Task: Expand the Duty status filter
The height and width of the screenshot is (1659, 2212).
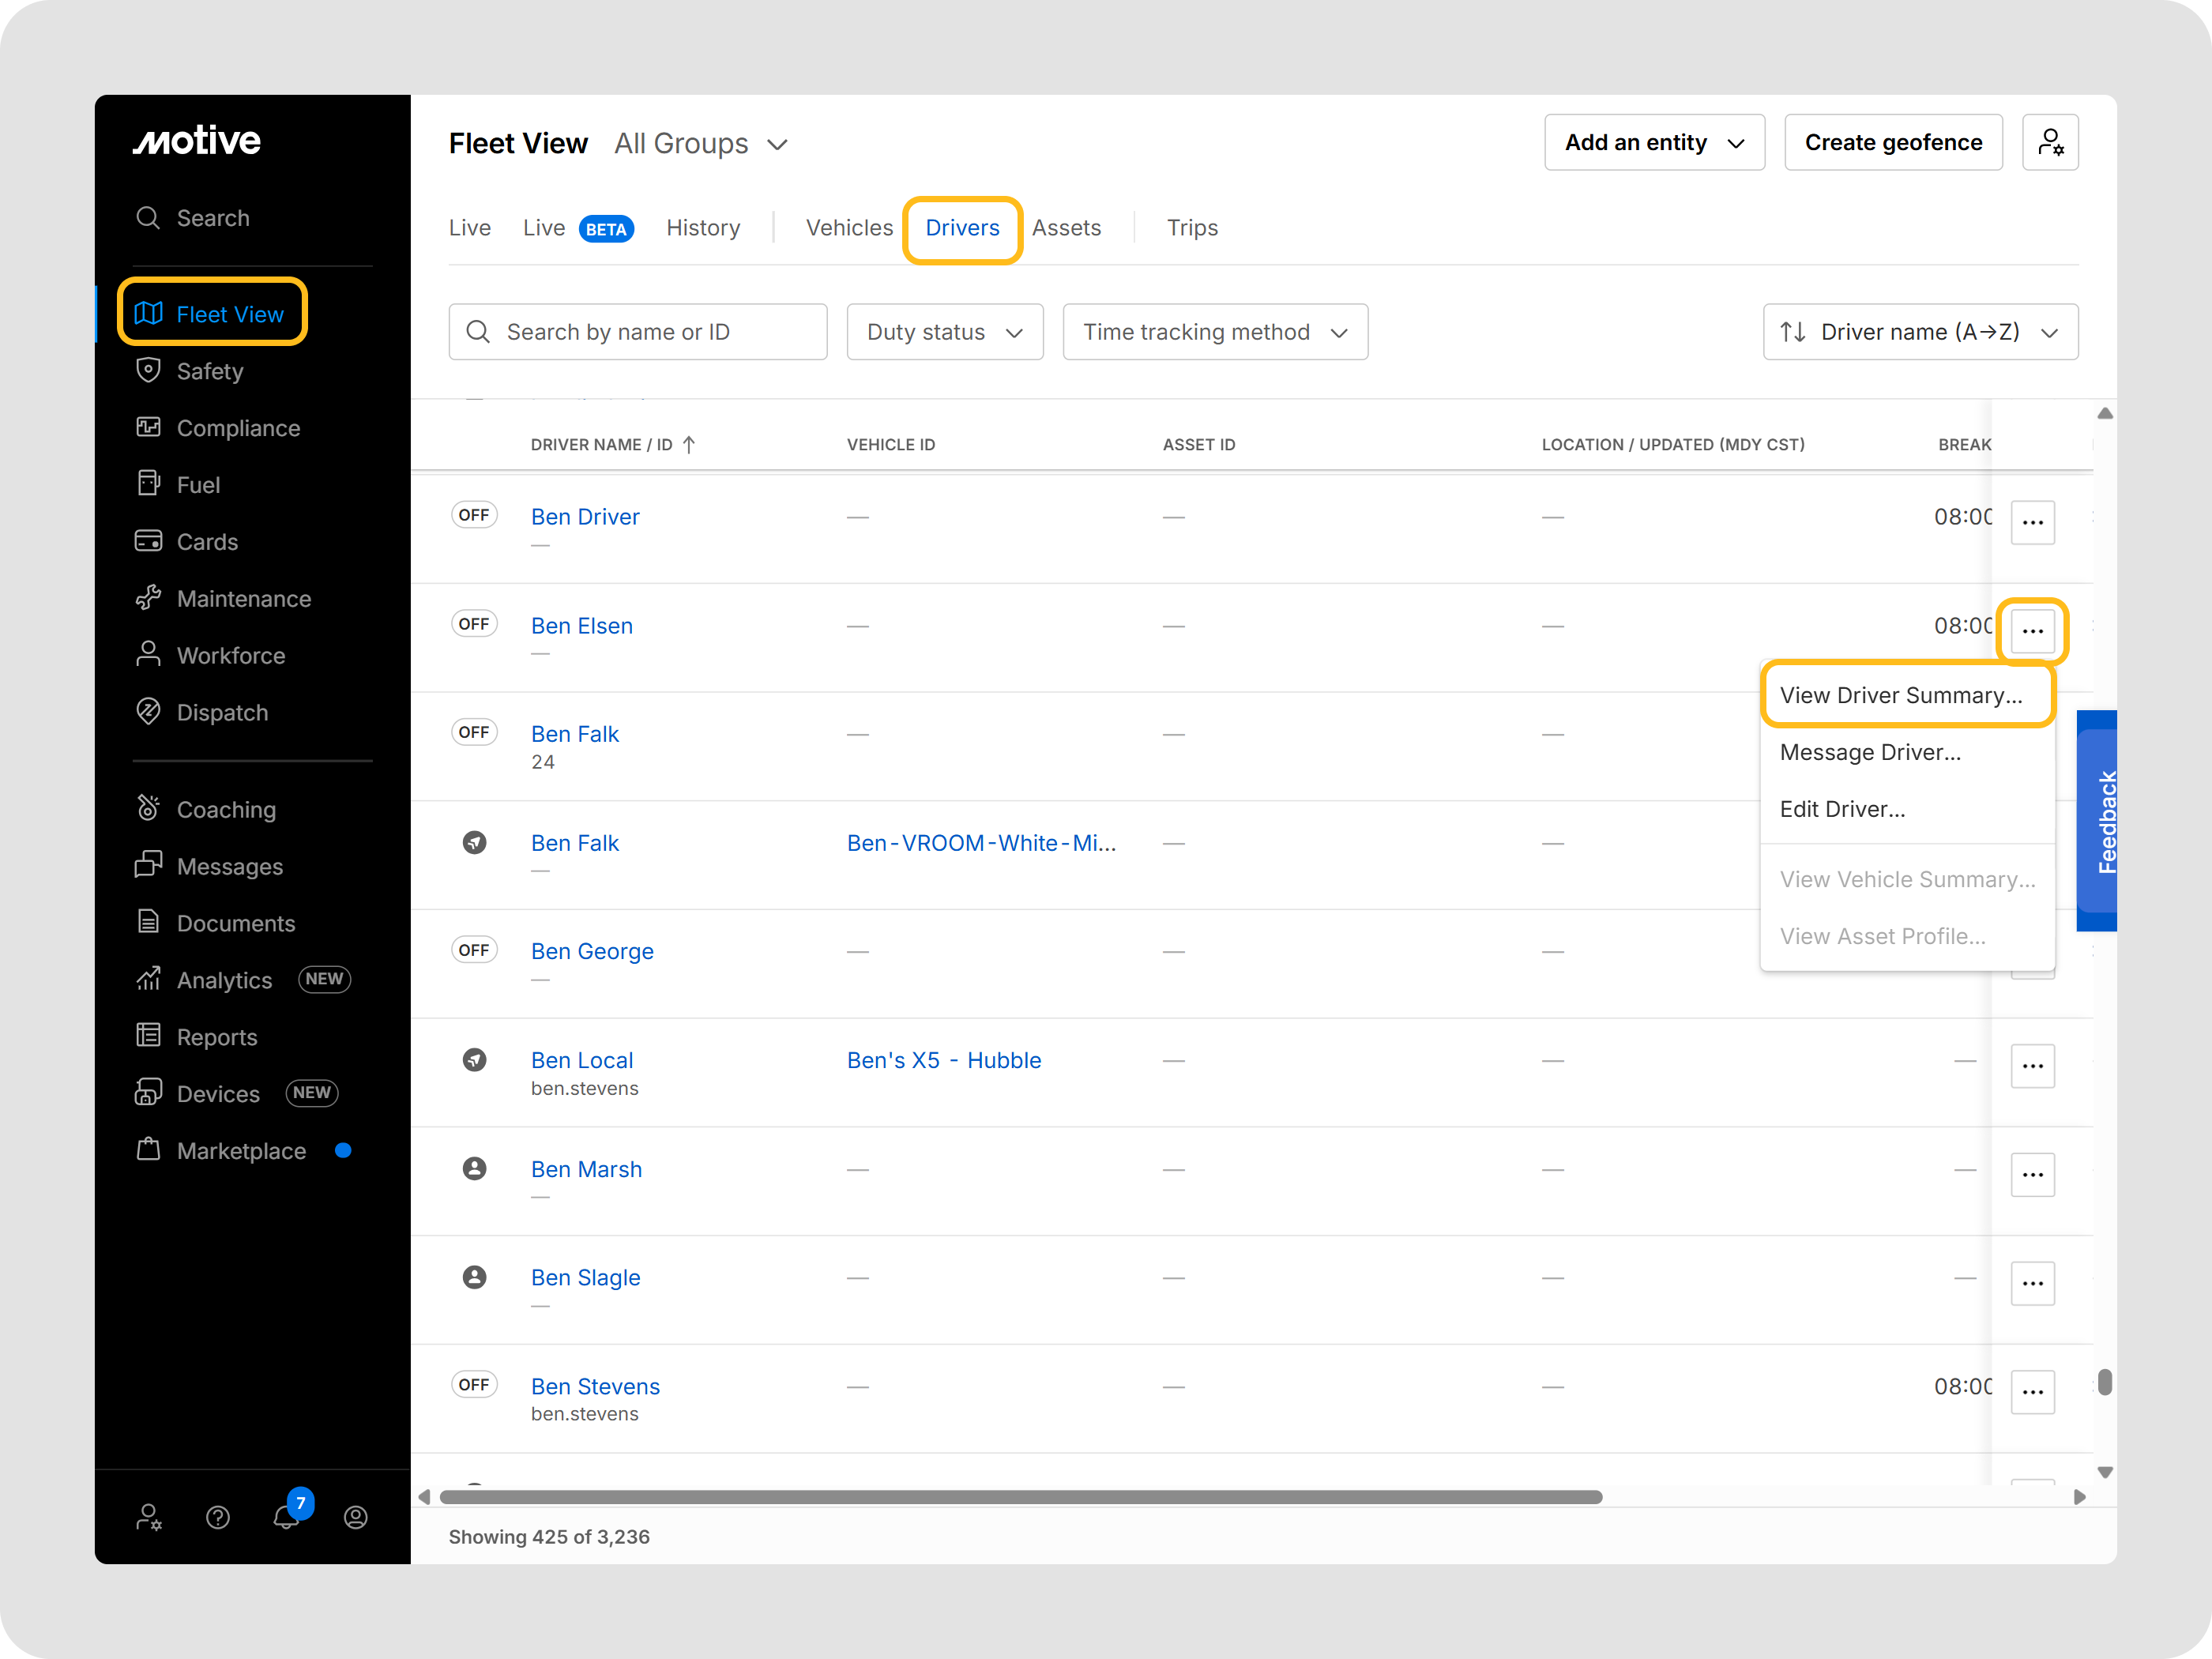Action: (x=944, y=332)
